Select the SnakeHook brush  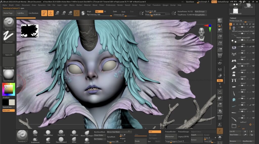click(x=35, y=140)
